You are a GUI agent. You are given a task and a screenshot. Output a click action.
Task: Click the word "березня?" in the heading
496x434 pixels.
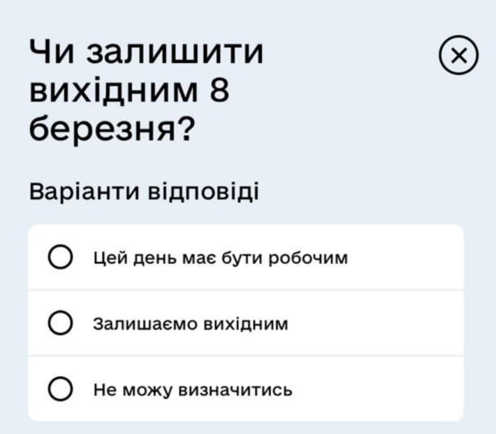point(112,129)
